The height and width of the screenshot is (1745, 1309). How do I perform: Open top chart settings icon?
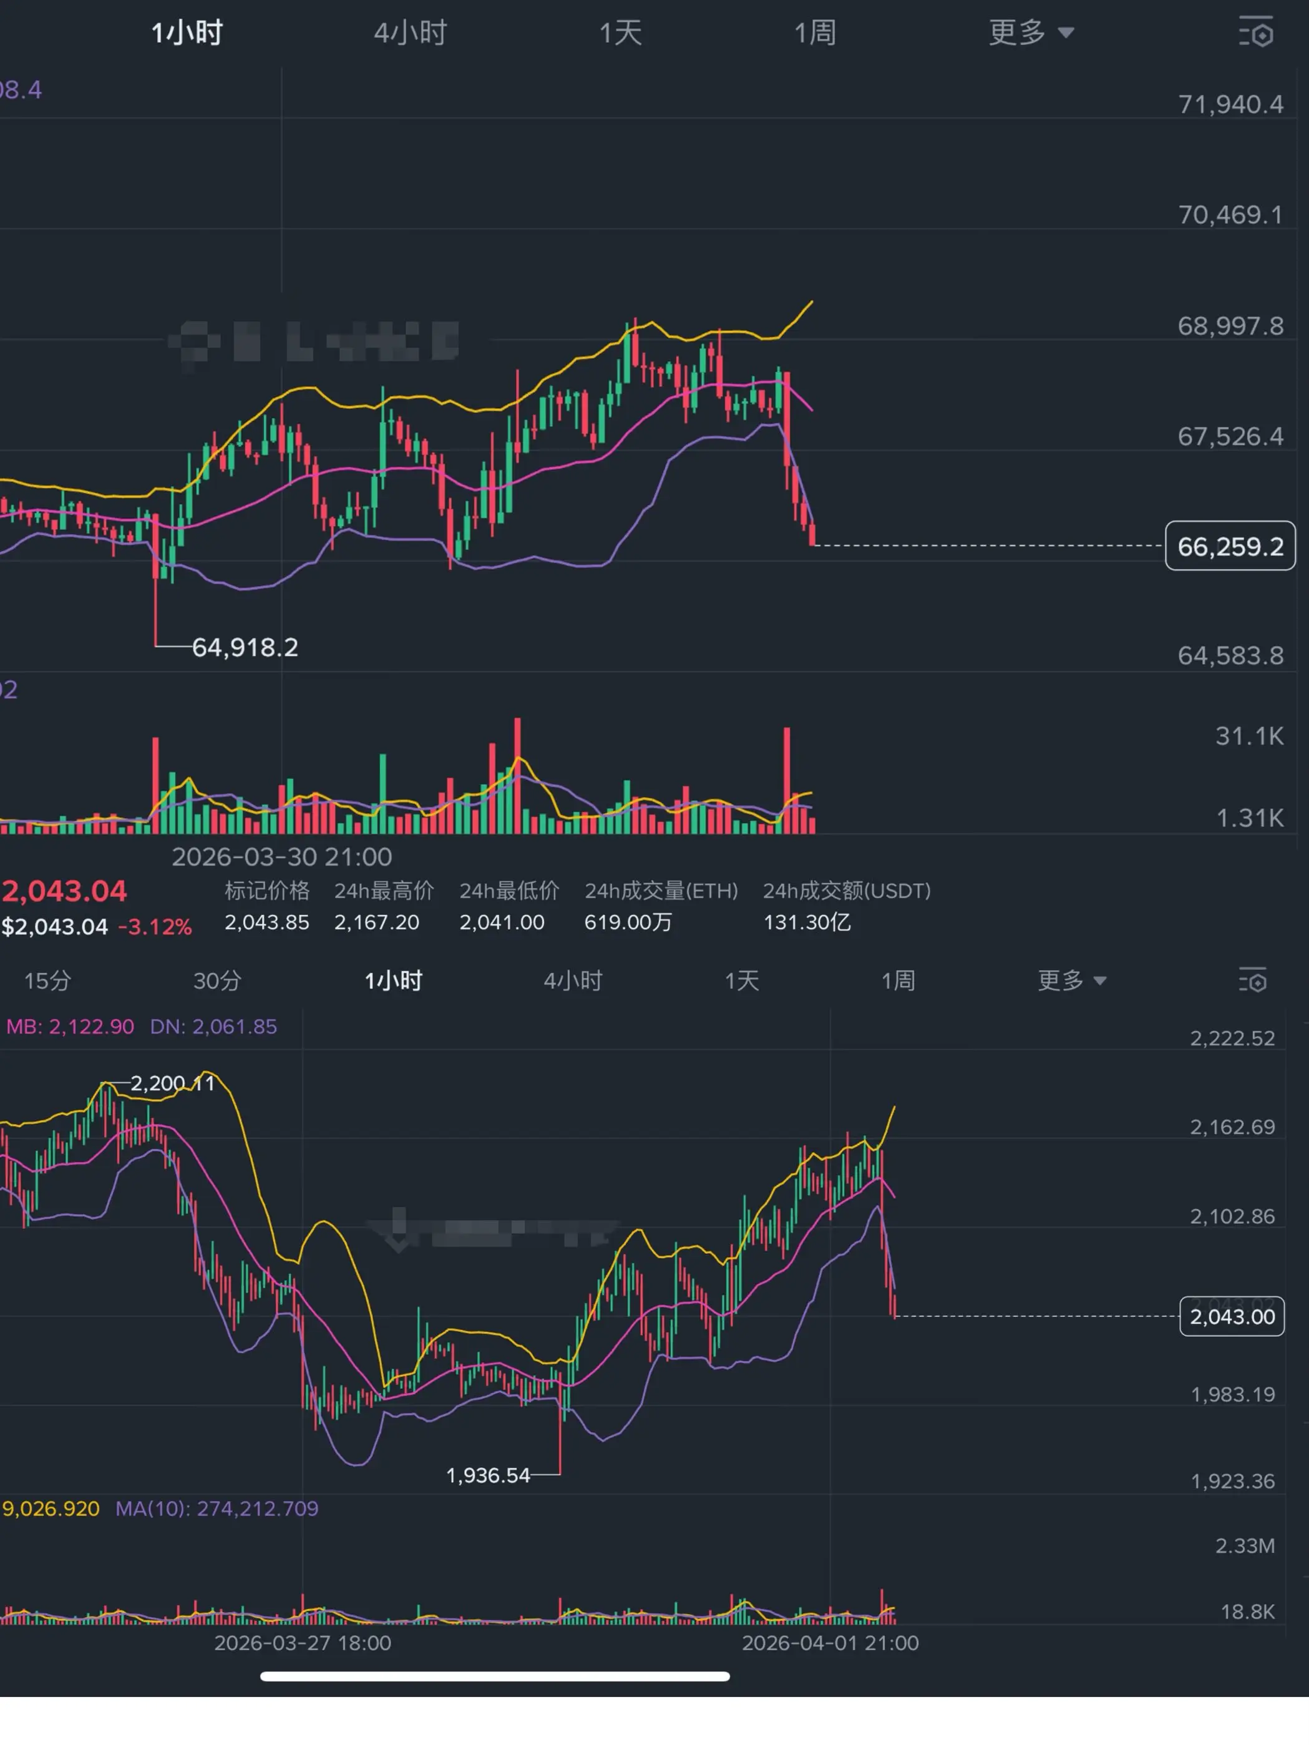coord(1256,33)
